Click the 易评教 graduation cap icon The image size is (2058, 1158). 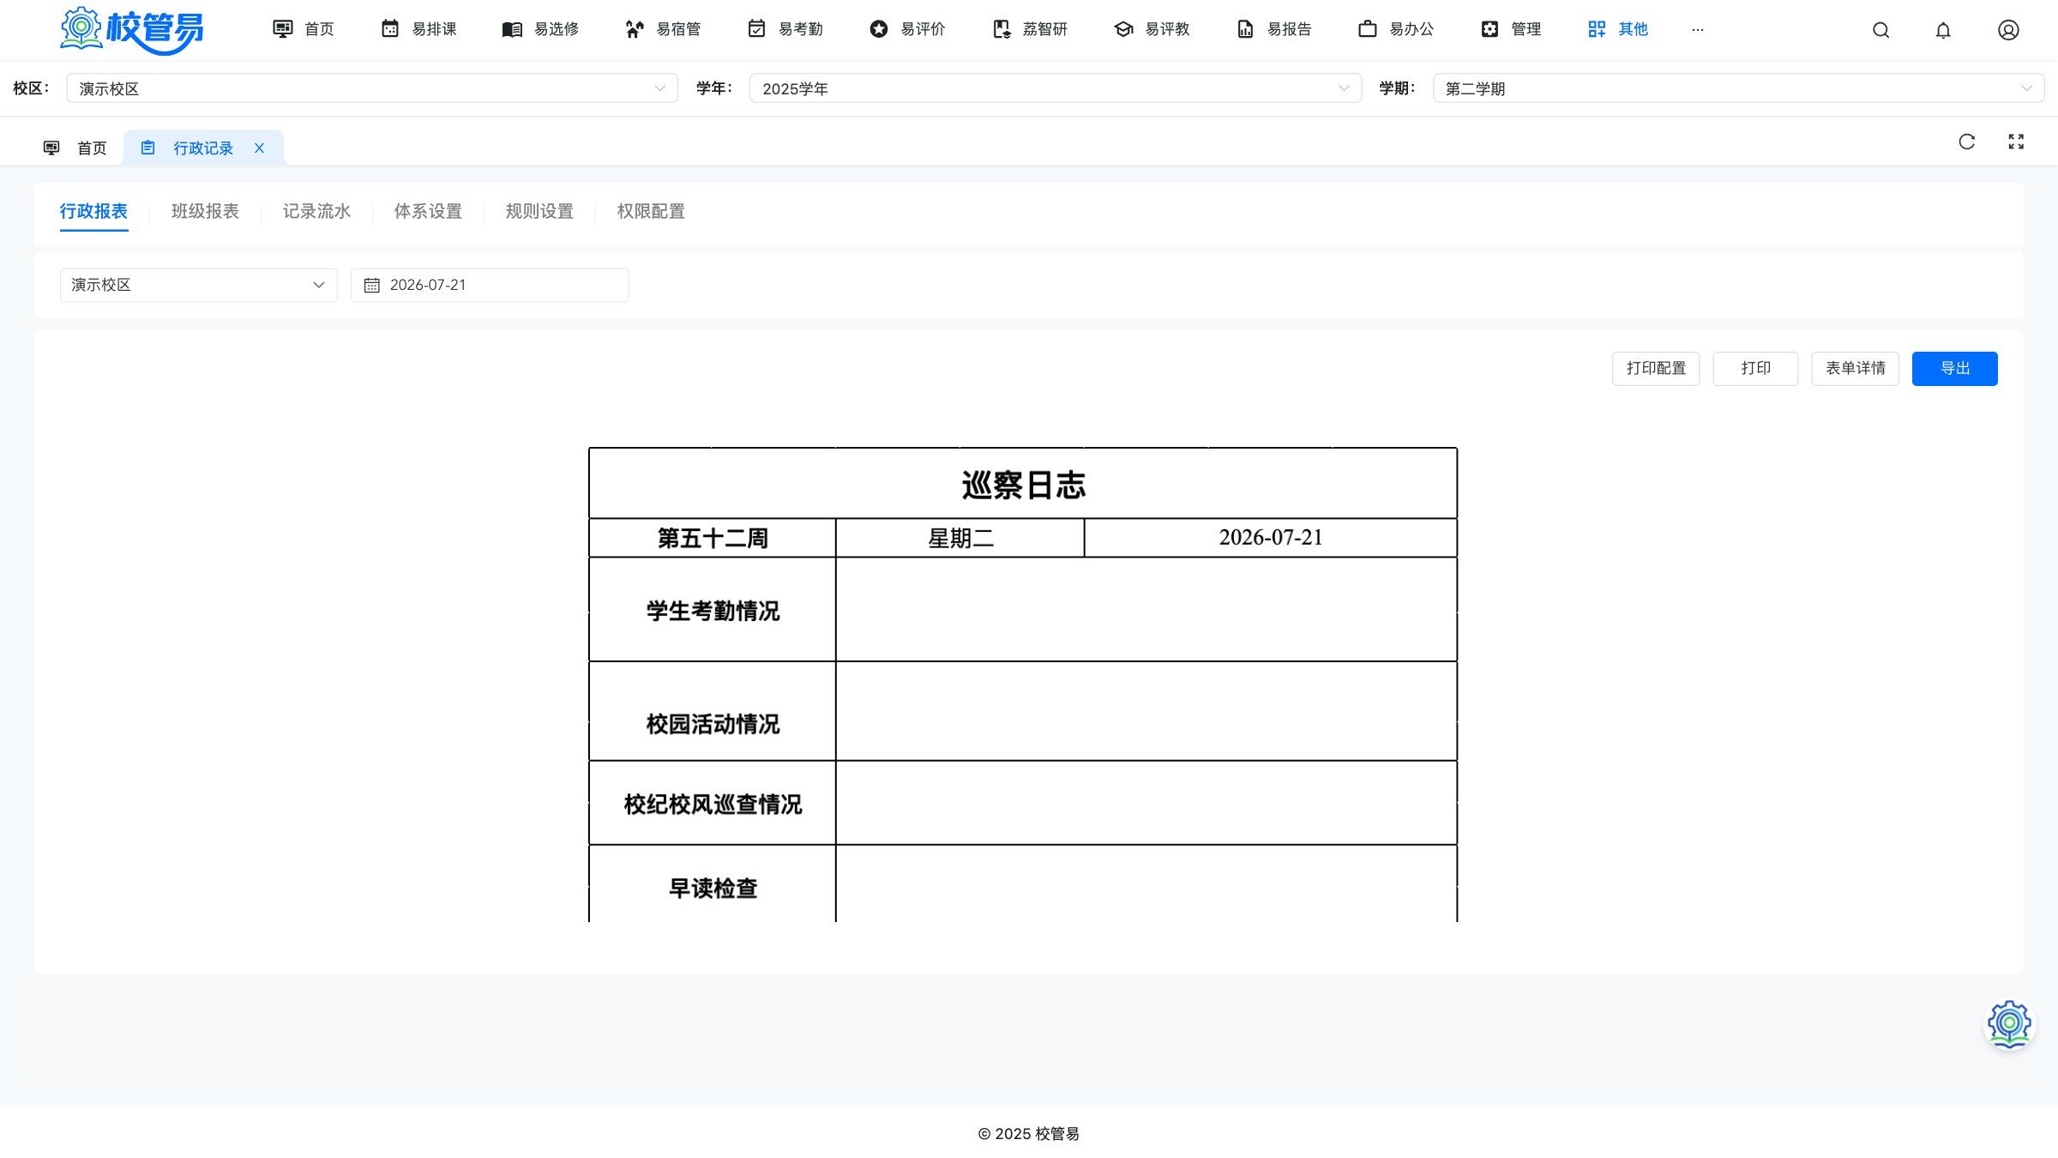tap(1123, 29)
